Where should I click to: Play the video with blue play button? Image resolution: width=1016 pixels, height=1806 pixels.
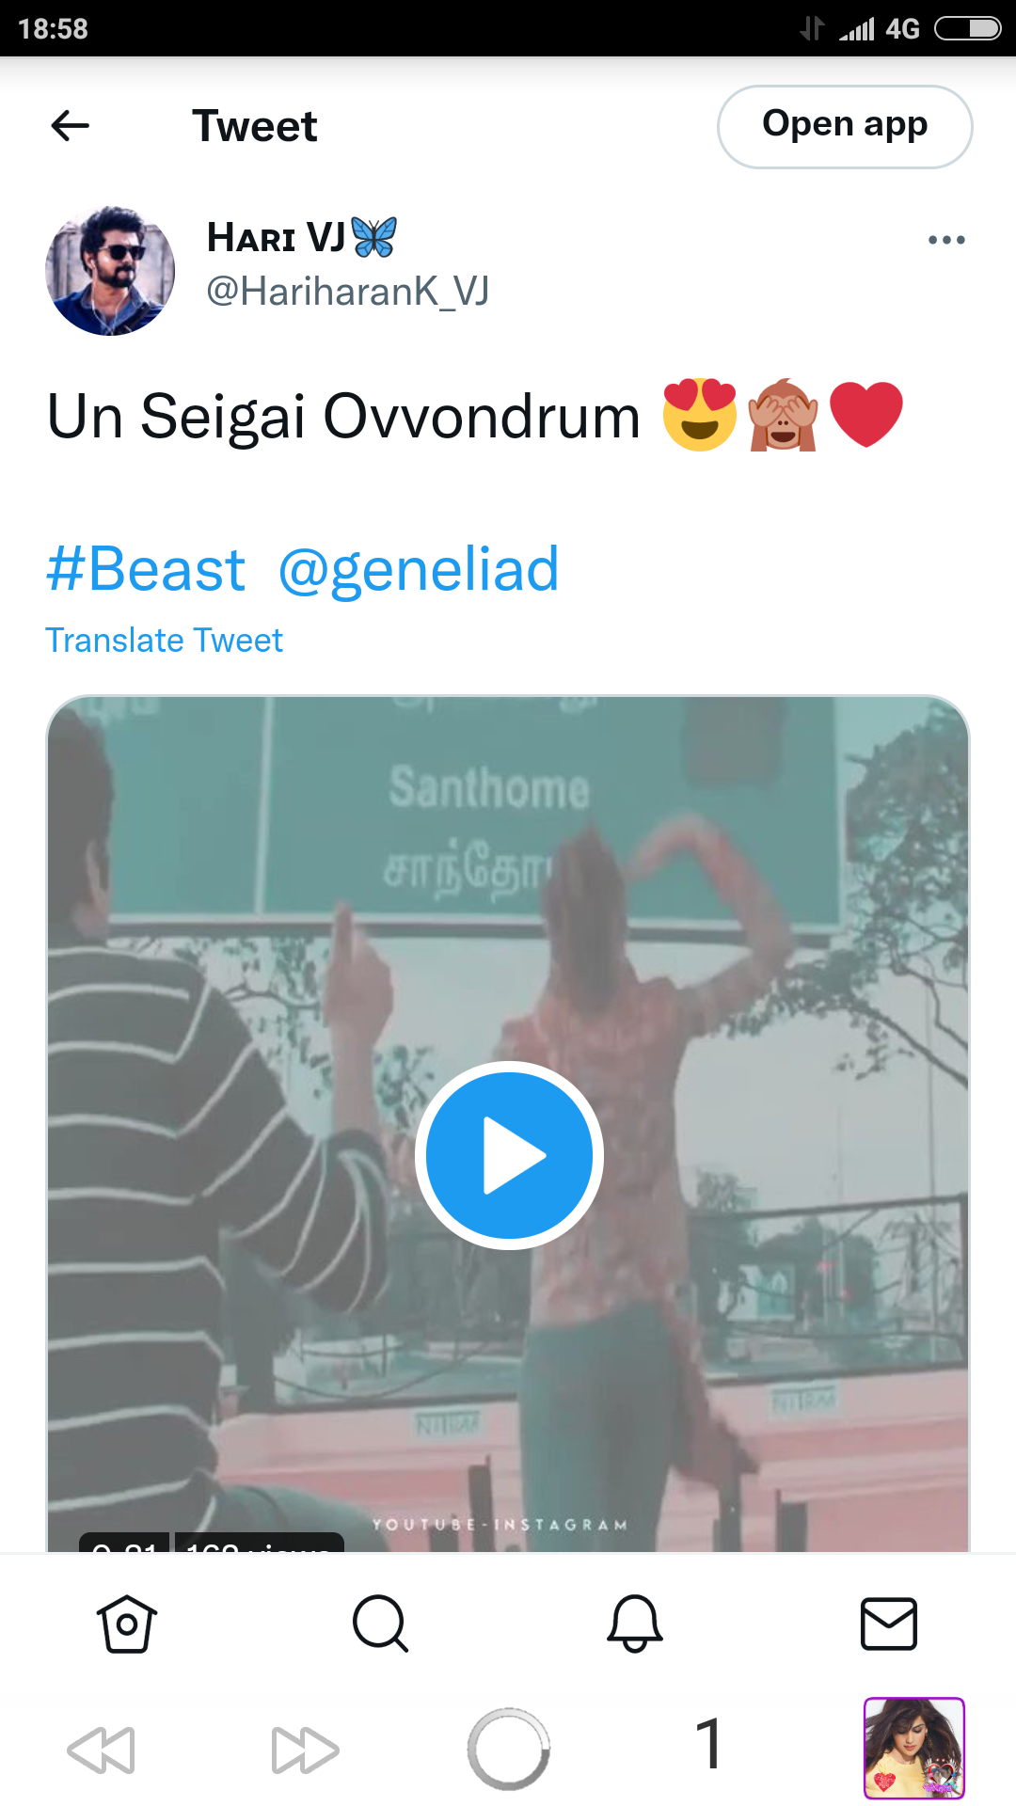pos(509,1155)
